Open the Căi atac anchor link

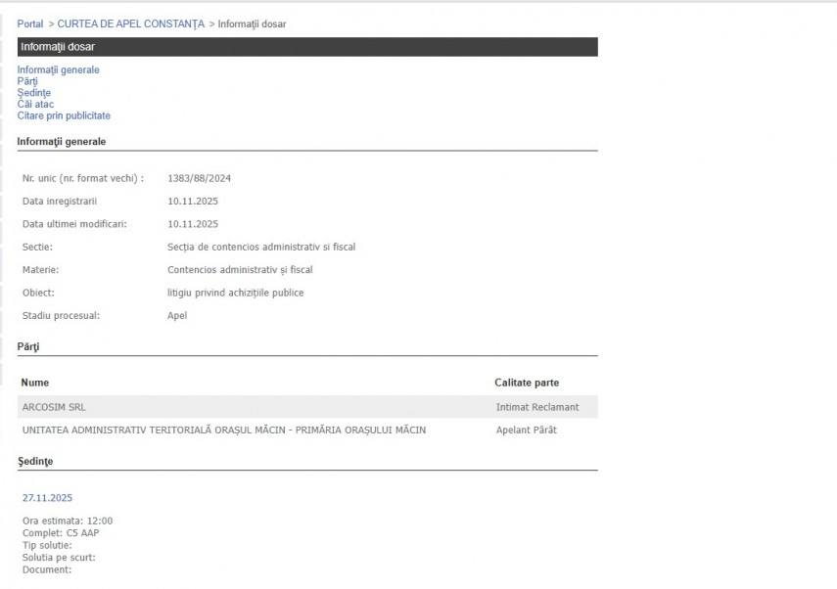click(35, 104)
